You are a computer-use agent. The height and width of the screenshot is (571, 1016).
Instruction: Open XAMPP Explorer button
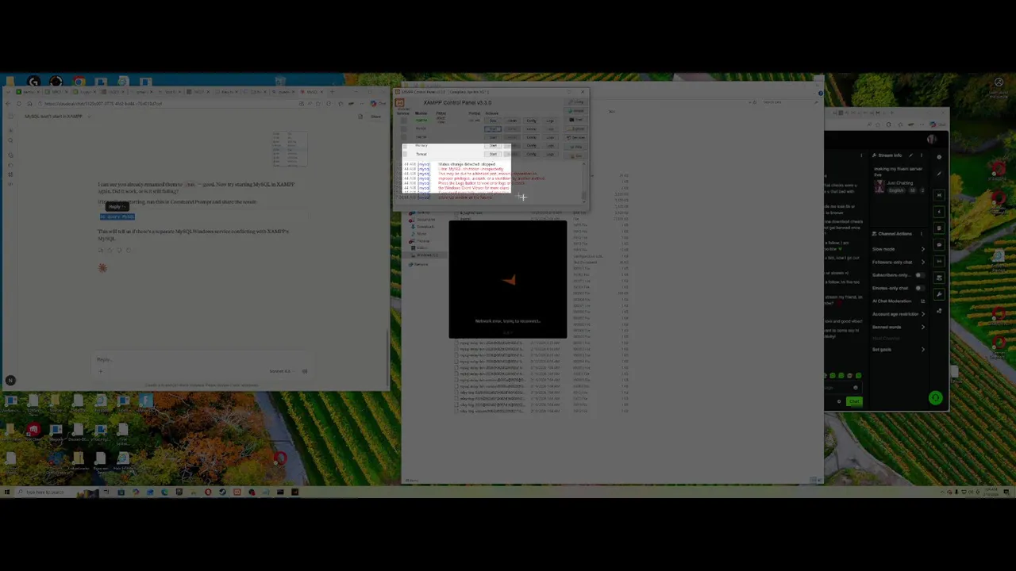tap(575, 128)
